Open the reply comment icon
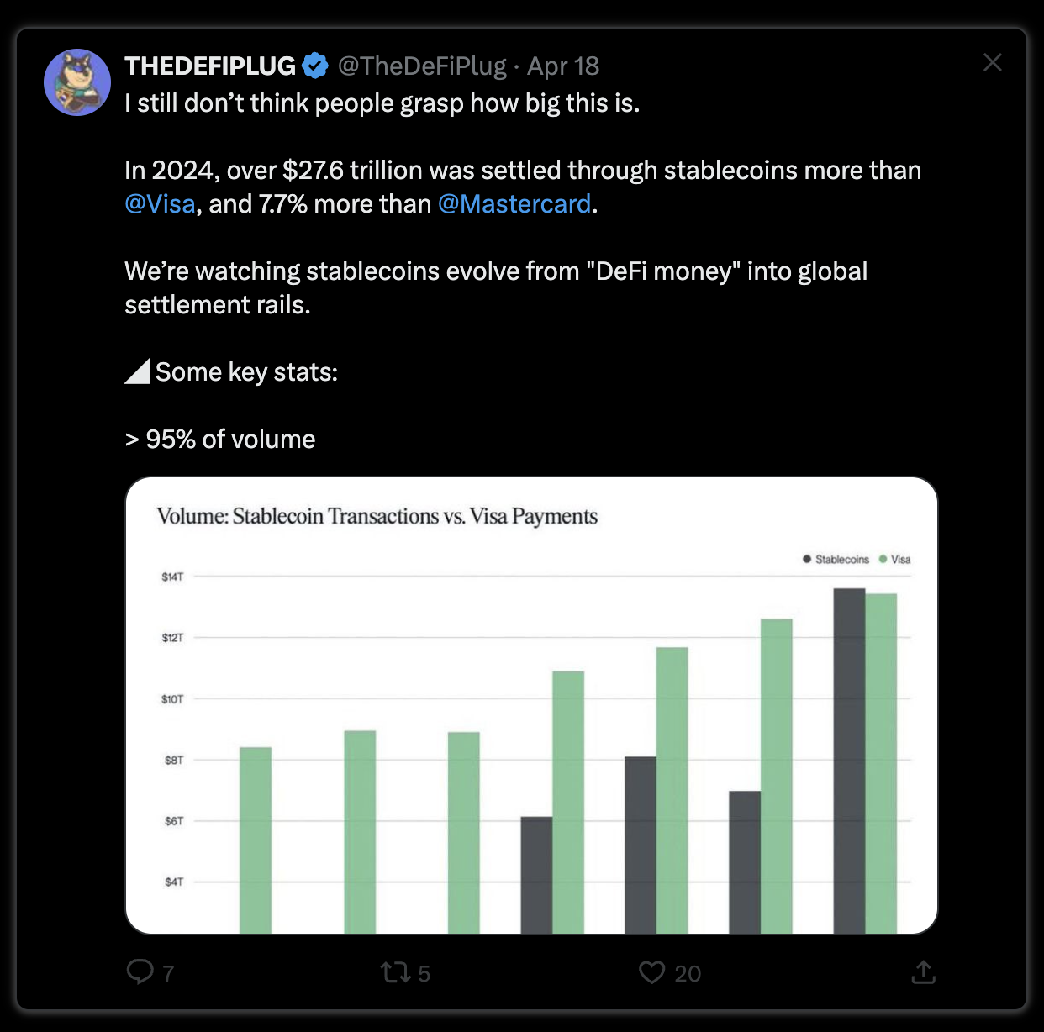1044x1032 pixels. [x=140, y=971]
